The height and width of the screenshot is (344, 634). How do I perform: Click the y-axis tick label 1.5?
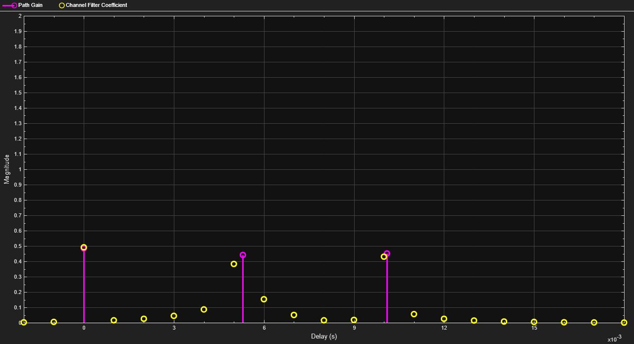pyautogui.click(x=18, y=93)
